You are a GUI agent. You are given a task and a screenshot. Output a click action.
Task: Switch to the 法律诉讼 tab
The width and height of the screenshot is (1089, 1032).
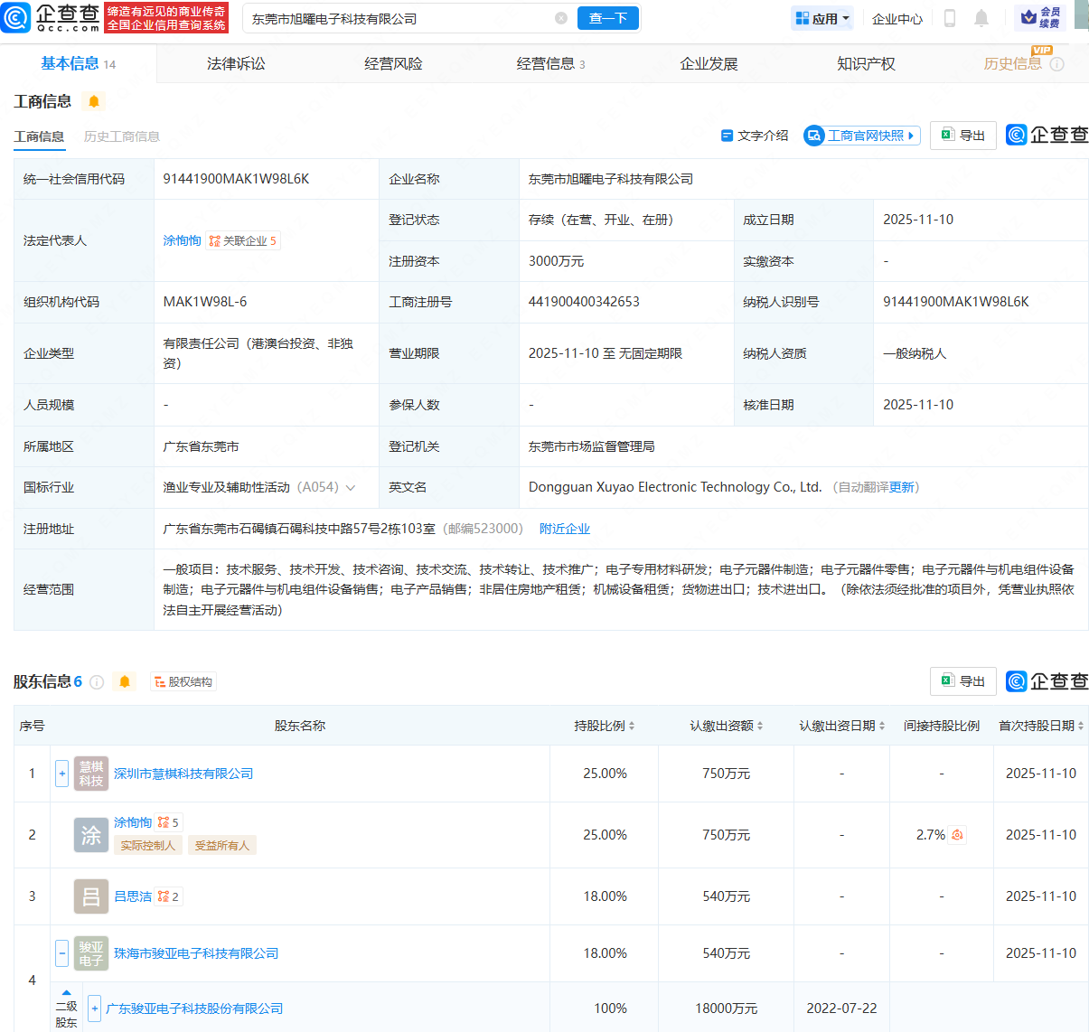(x=236, y=64)
